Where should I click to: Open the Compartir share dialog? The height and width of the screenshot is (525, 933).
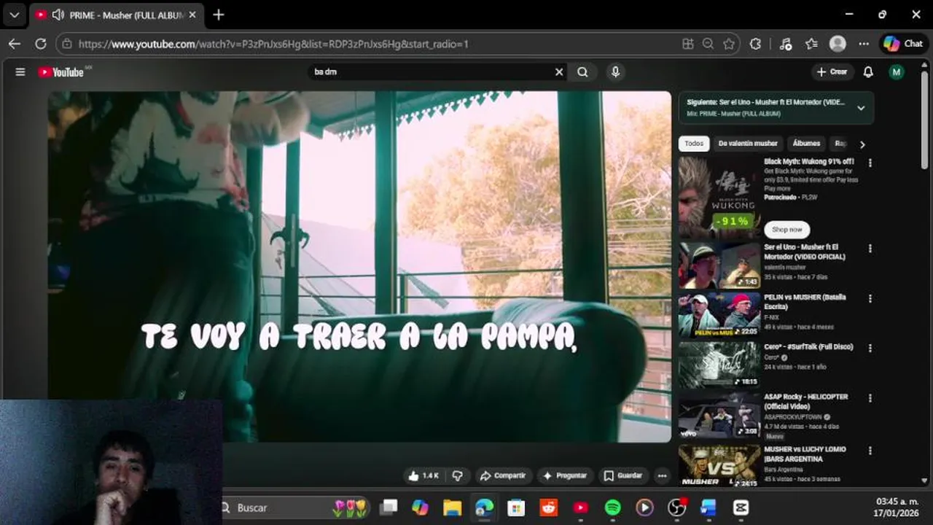coord(502,475)
